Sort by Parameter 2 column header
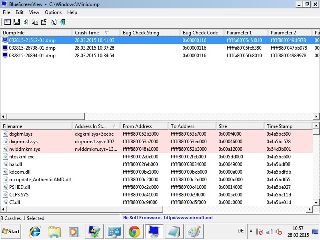This screenshot has width=320, height=240. 290,33
